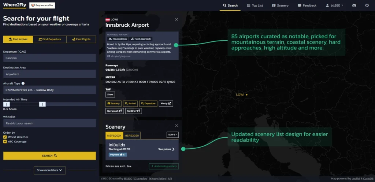
Task: Open the Destination Area field
Action: coord(49,74)
